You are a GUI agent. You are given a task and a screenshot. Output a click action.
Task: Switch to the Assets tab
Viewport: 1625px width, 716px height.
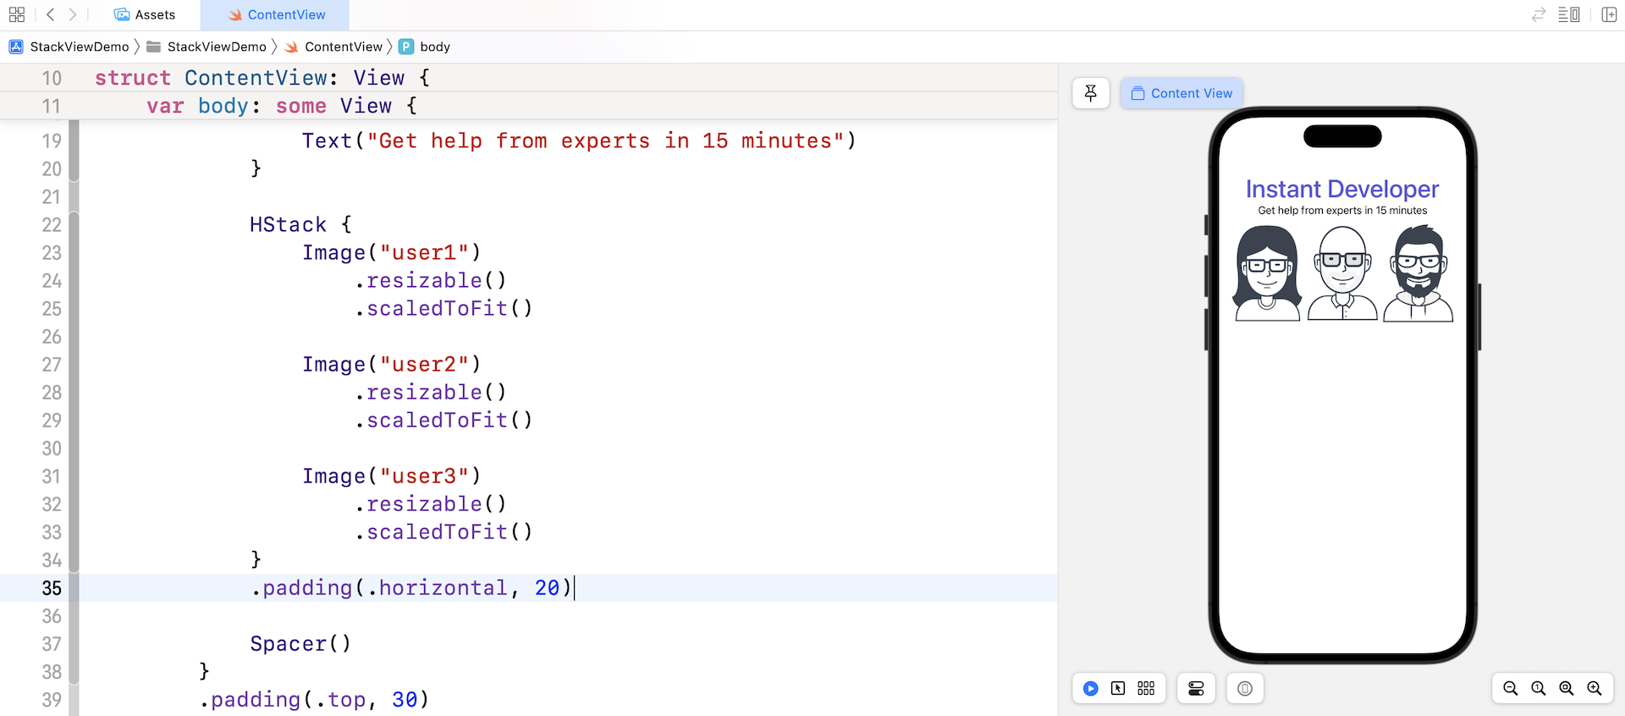tap(145, 14)
